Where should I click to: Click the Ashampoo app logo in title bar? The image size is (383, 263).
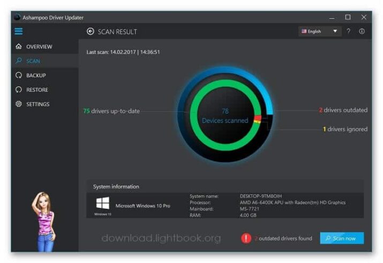tap(17, 17)
